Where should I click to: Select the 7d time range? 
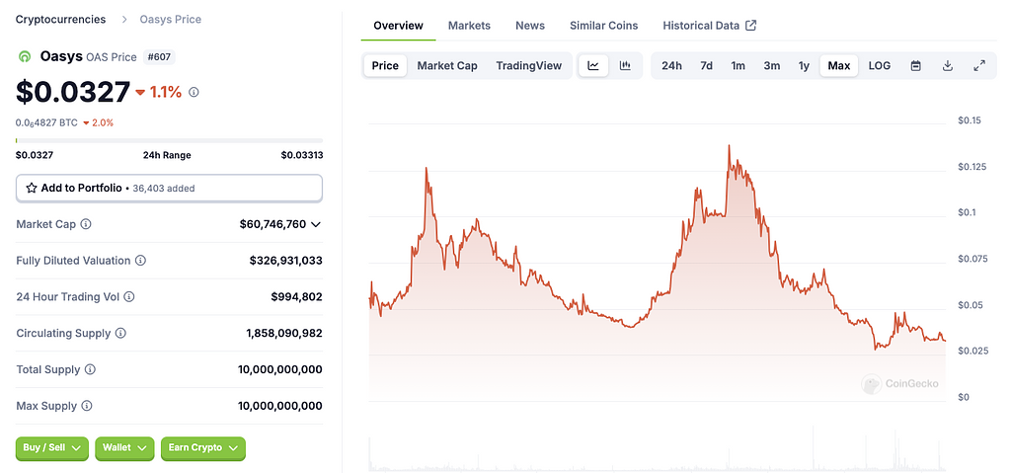tap(706, 66)
